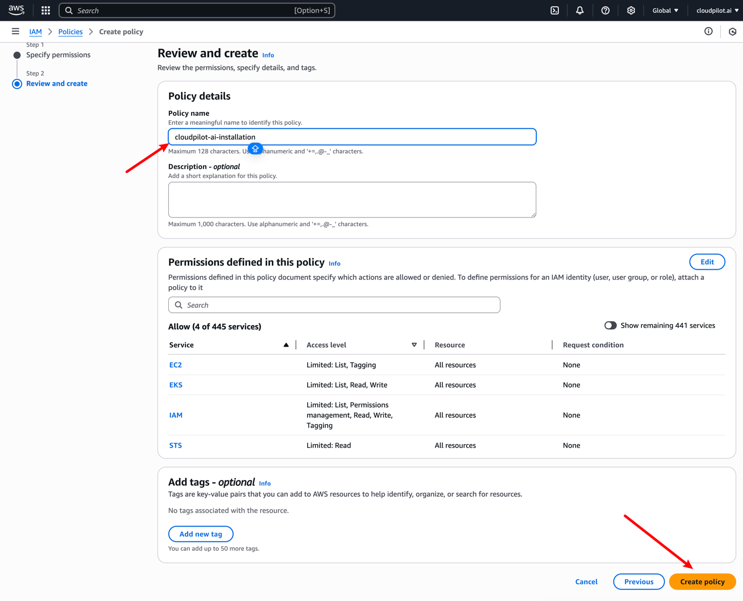This screenshot has width=743, height=601.
Task: Open the page info panel icon
Action: (708, 31)
